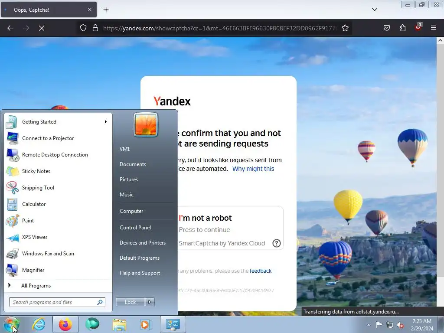Launch Windows Fax and Scan
Screen dimensions: 444x333
coord(58,253)
